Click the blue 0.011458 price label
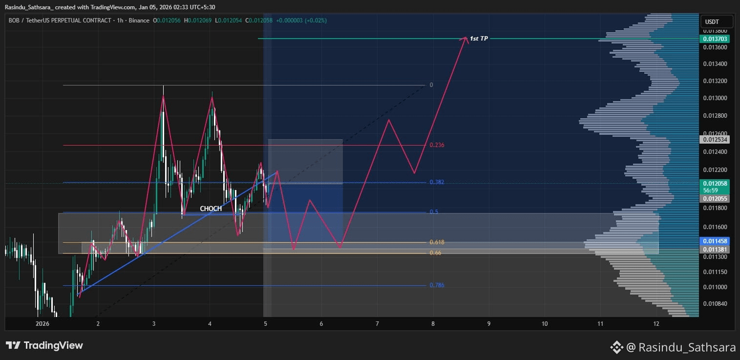The width and height of the screenshot is (740, 360). pyautogui.click(x=716, y=241)
